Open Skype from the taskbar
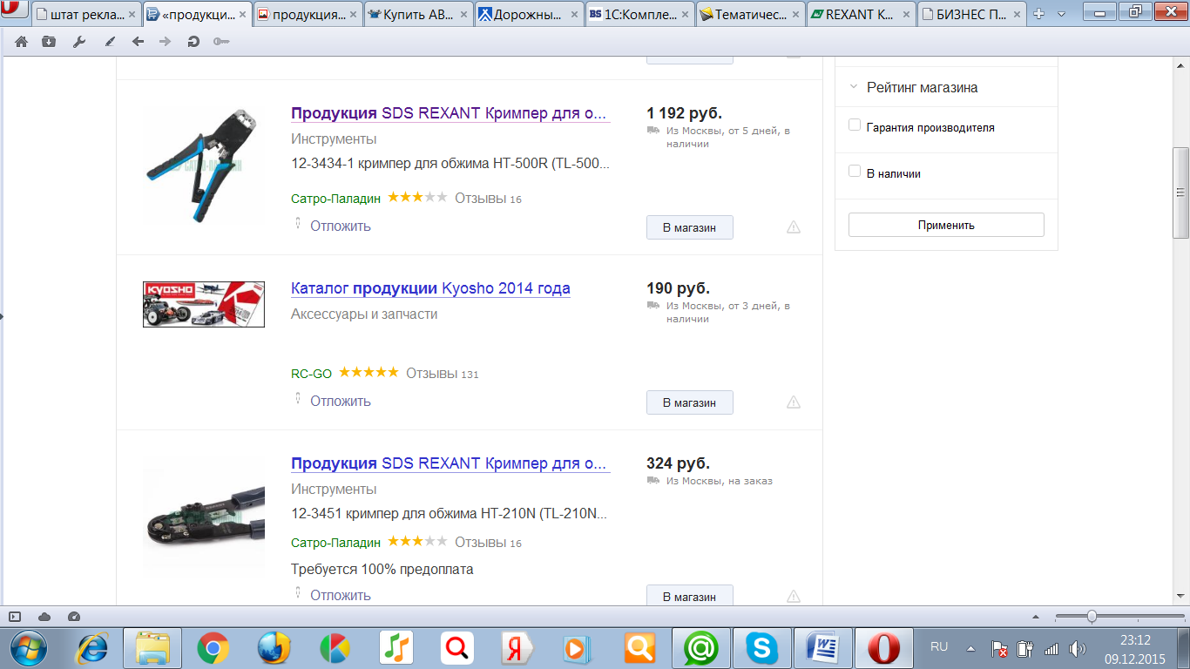The height and width of the screenshot is (669, 1190). pos(762,648)
